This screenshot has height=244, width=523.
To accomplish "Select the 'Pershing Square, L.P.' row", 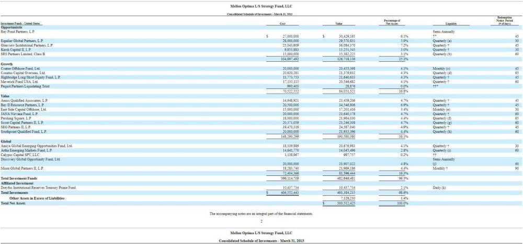I will pos(261,118).
